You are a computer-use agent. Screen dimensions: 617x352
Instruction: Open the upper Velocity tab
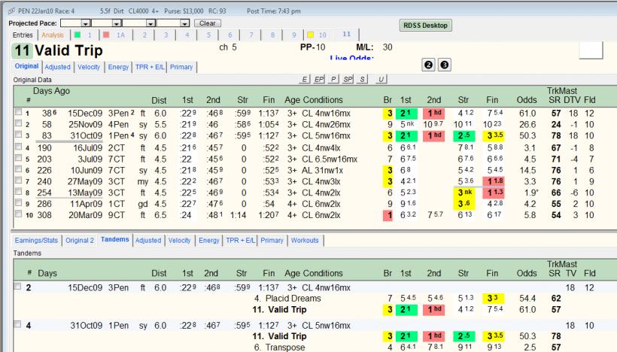coord(89,67)
